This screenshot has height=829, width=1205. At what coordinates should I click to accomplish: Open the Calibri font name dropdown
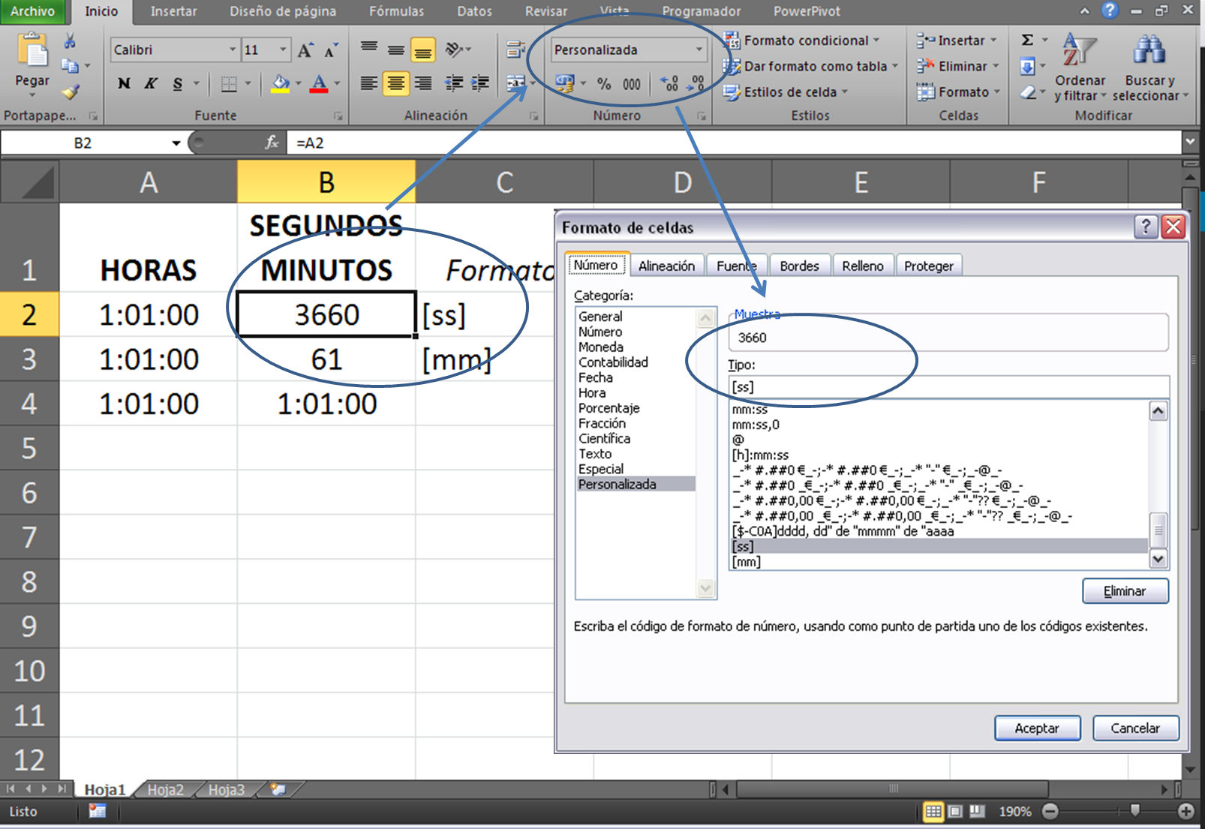(232, 50)
